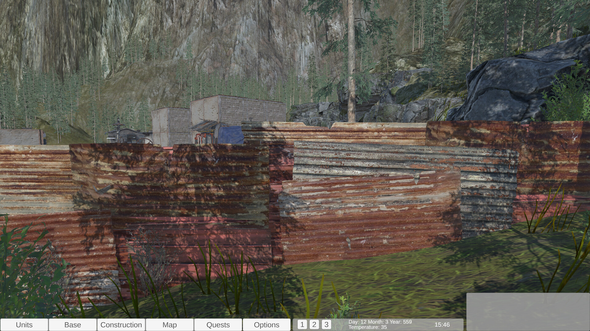
Task: Open the Options screen
Action: [x=266, y=325]
